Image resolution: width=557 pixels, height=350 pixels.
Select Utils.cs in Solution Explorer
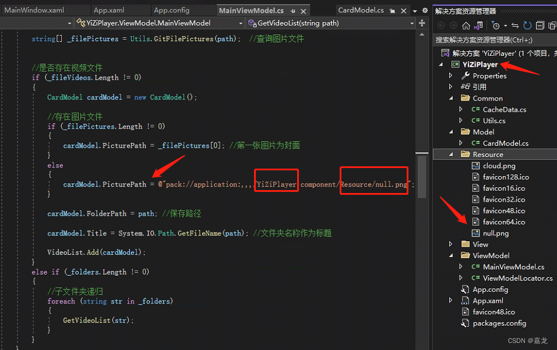click(x=493, y=121)
